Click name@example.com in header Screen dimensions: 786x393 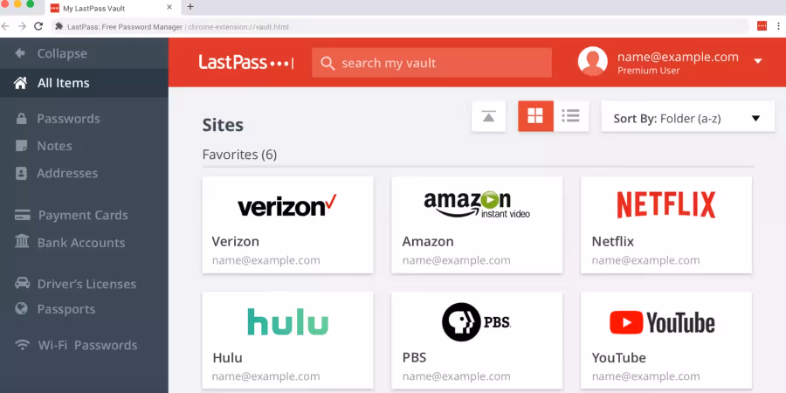(678, 57)
